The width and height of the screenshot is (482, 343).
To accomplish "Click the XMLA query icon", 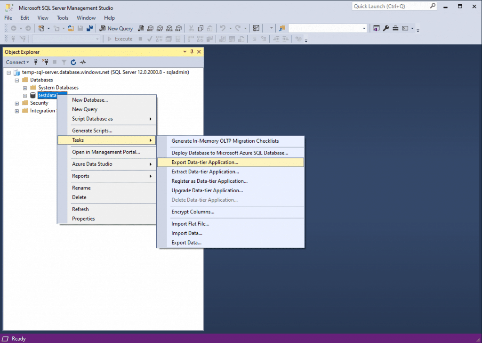I will [169, 28].
